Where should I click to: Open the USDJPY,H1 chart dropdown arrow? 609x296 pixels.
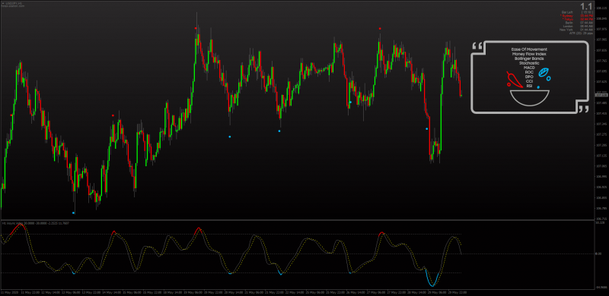[3, 3]
